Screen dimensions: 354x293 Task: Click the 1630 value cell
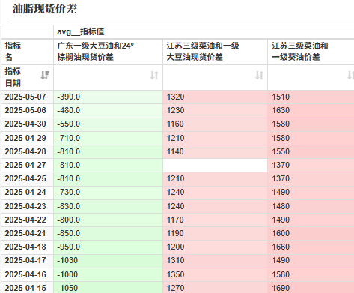click(x=311, y=110)
